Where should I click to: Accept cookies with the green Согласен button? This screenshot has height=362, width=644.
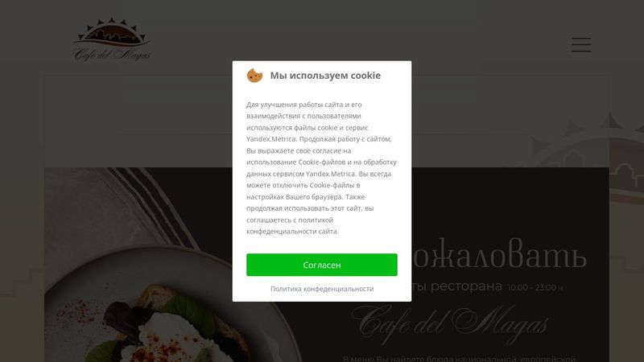pyautogui.click(x=321, y=265)
